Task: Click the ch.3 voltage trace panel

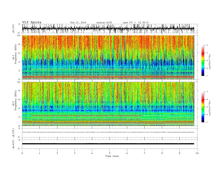Action: [x=110, y=133]
